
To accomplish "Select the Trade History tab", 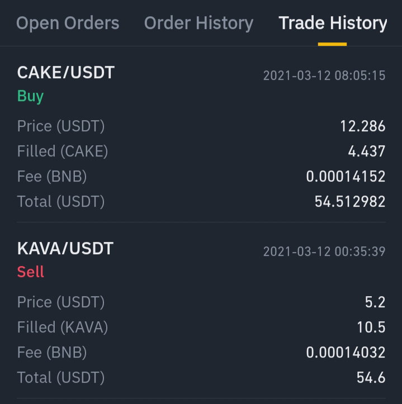I will pyautogui.click(x=333, y=23).
